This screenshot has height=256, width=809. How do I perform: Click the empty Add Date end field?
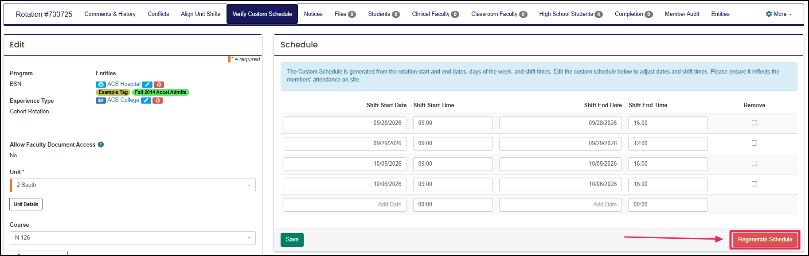click(x=560, y=205)
